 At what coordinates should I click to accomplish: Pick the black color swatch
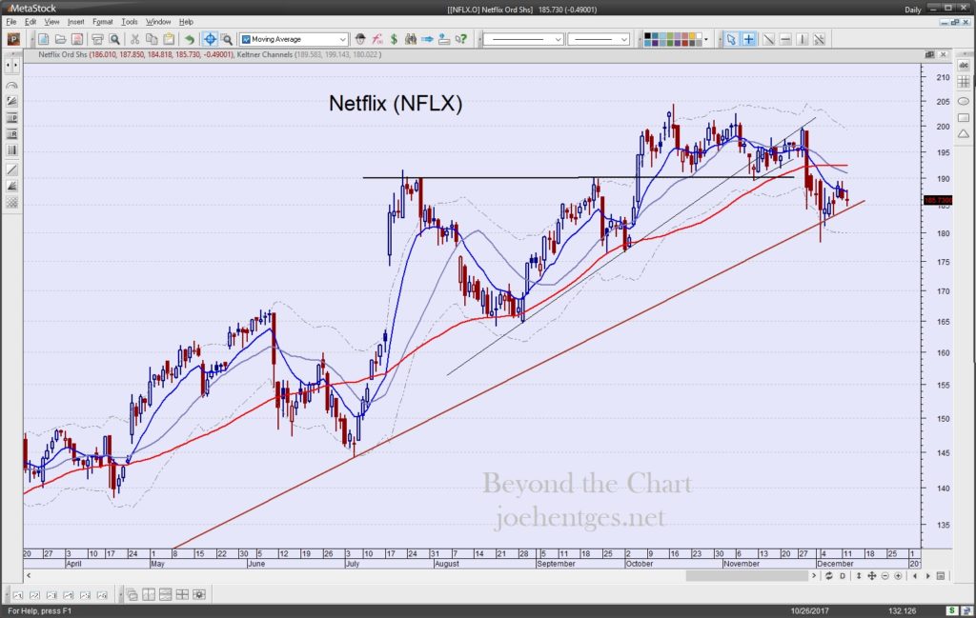[647, 36]
